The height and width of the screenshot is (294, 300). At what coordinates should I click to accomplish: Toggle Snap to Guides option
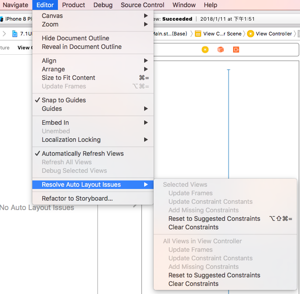click(x=63, y=100)
